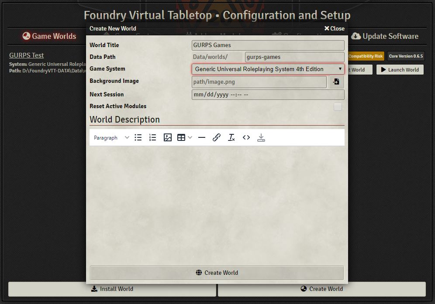Set the Next Session date field
This screenshot has width=435, height=304.
pyautogui.click(x=268, y=95)
